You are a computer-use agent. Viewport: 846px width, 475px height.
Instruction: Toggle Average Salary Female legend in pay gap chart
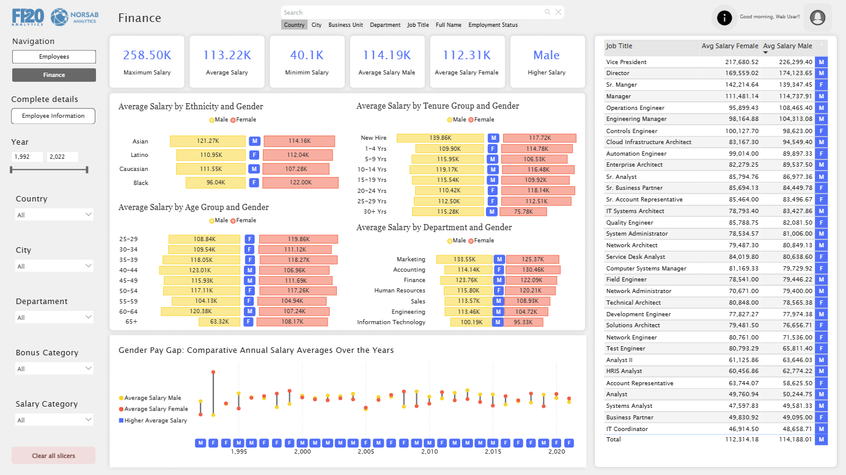pyautogui.click(x=153, y=409)
